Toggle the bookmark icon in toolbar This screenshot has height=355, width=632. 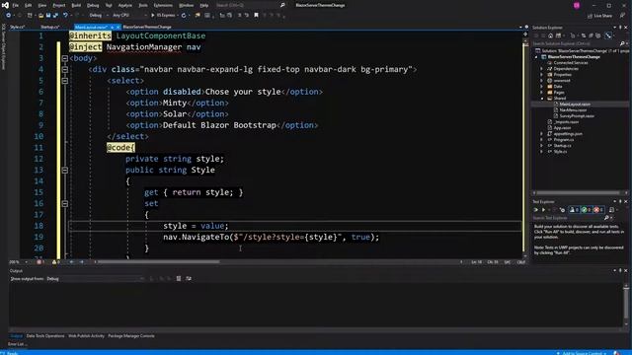pos(256,16)
